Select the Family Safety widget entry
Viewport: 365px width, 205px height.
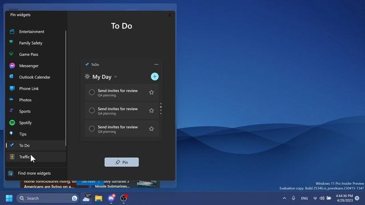coord(35,43)
